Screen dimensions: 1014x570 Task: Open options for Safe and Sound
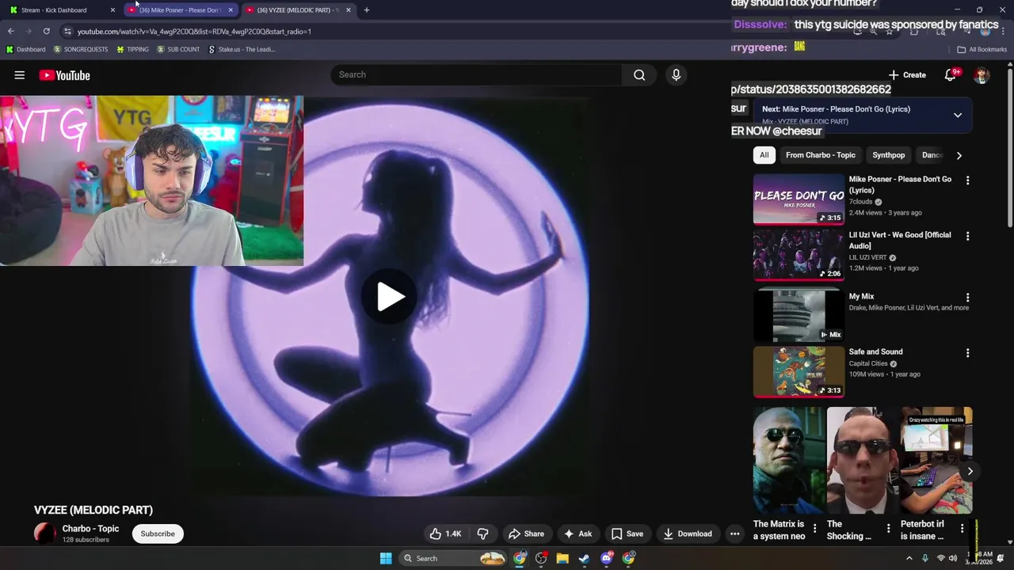967,353
